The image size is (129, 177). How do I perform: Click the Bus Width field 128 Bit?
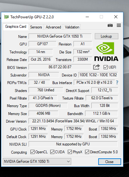(x=105, y=106)
